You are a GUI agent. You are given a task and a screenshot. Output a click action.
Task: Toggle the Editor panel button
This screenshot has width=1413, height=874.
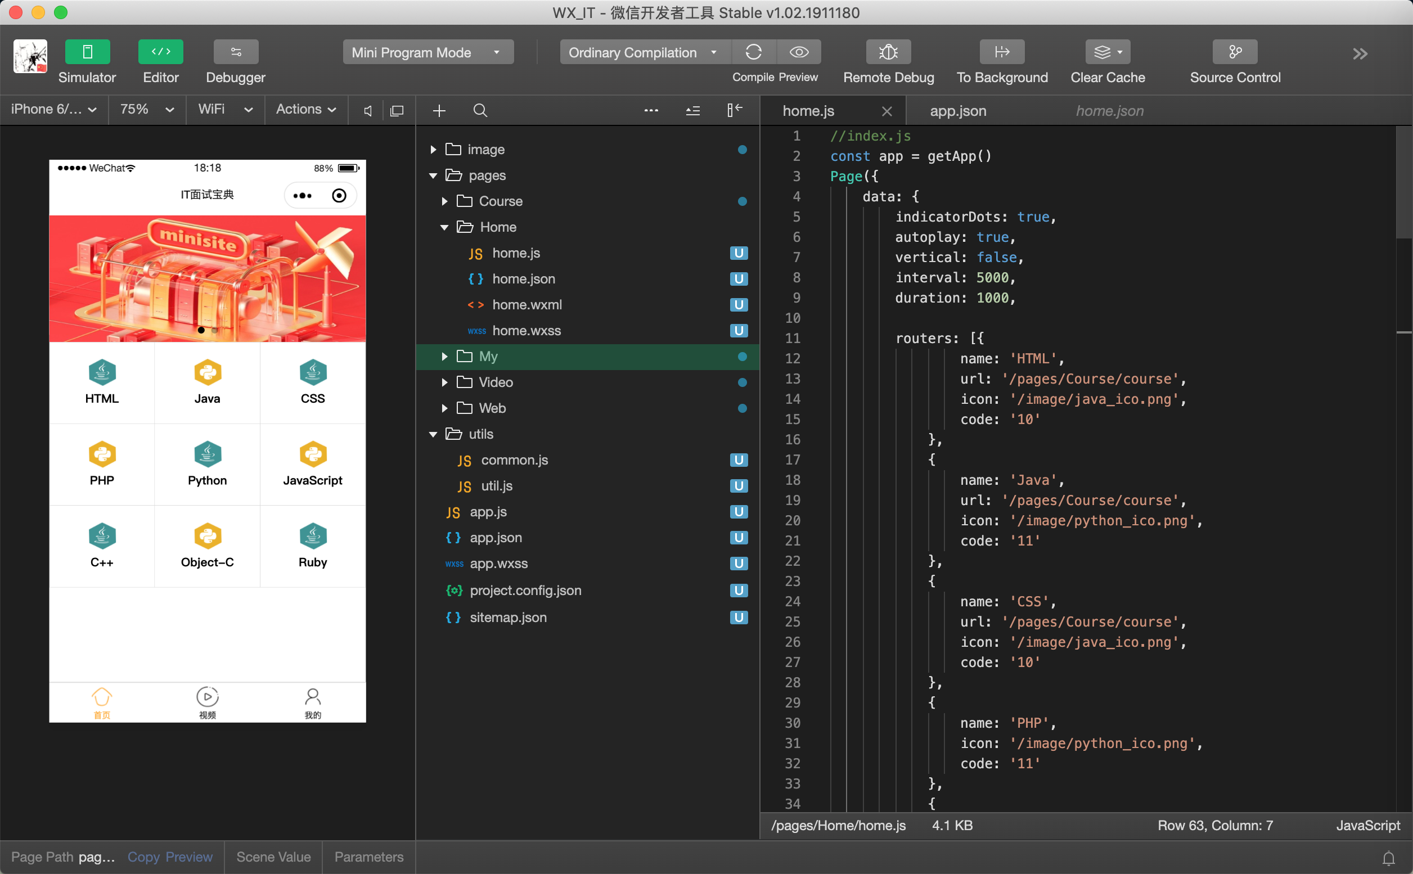coord(161,52)
